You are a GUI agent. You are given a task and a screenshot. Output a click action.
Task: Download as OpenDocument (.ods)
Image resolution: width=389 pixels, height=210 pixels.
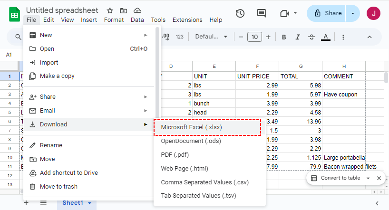[x=210, y=141]
